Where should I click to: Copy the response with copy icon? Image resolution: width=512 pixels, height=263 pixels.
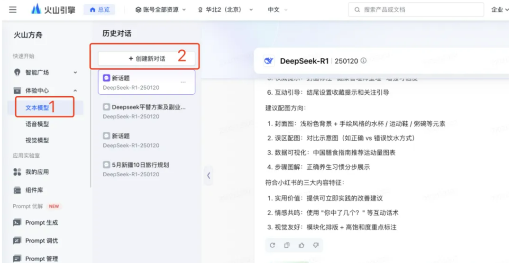[287, 245]
